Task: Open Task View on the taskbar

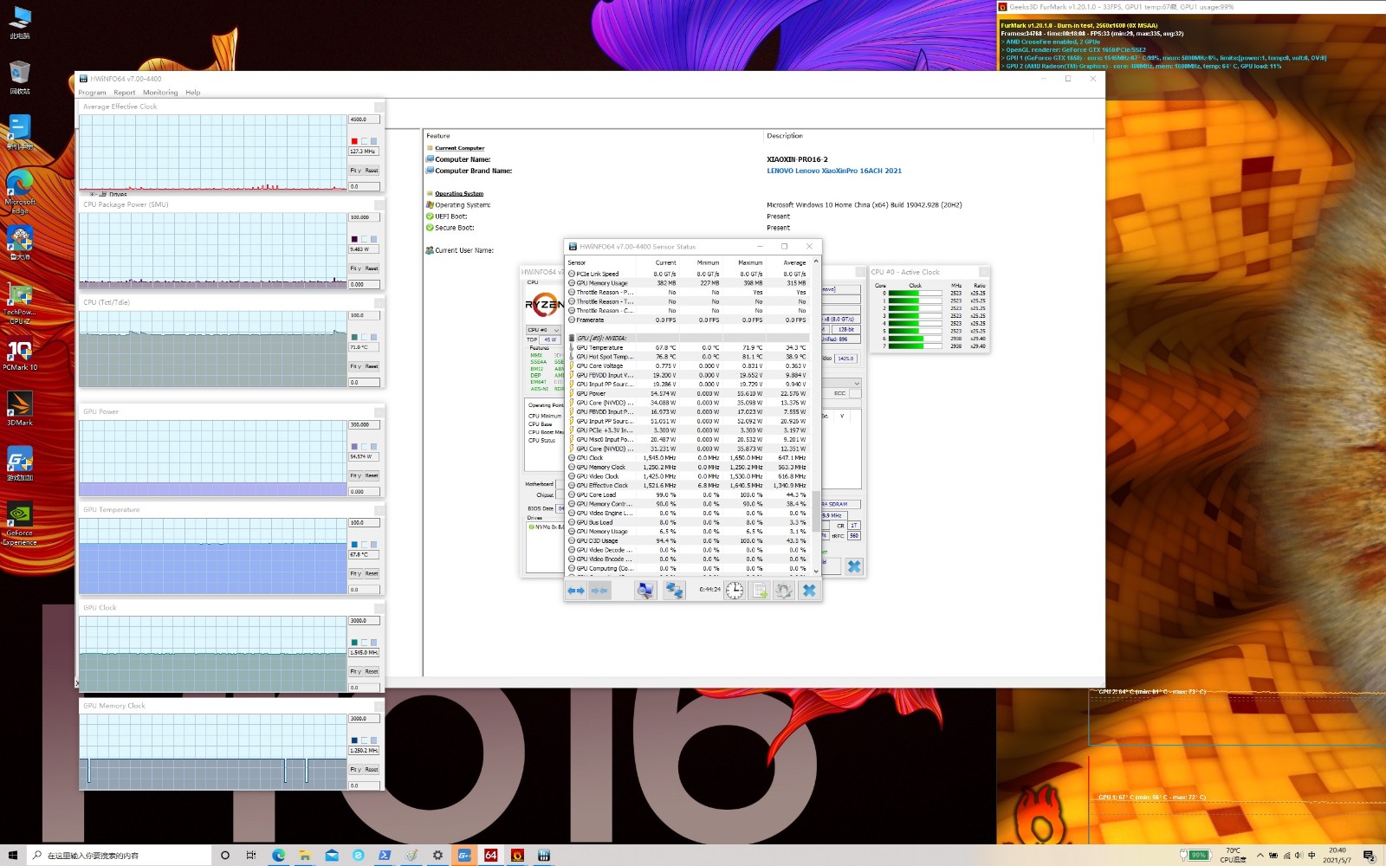Action: pyautogui.click(x=251, y=855)
